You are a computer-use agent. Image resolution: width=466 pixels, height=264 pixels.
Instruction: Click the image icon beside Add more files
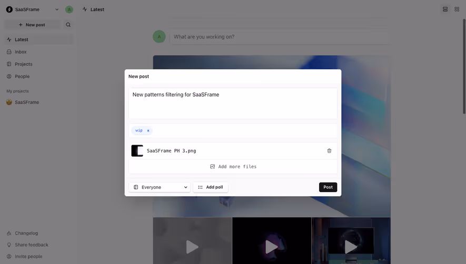[x=213, y=167]
